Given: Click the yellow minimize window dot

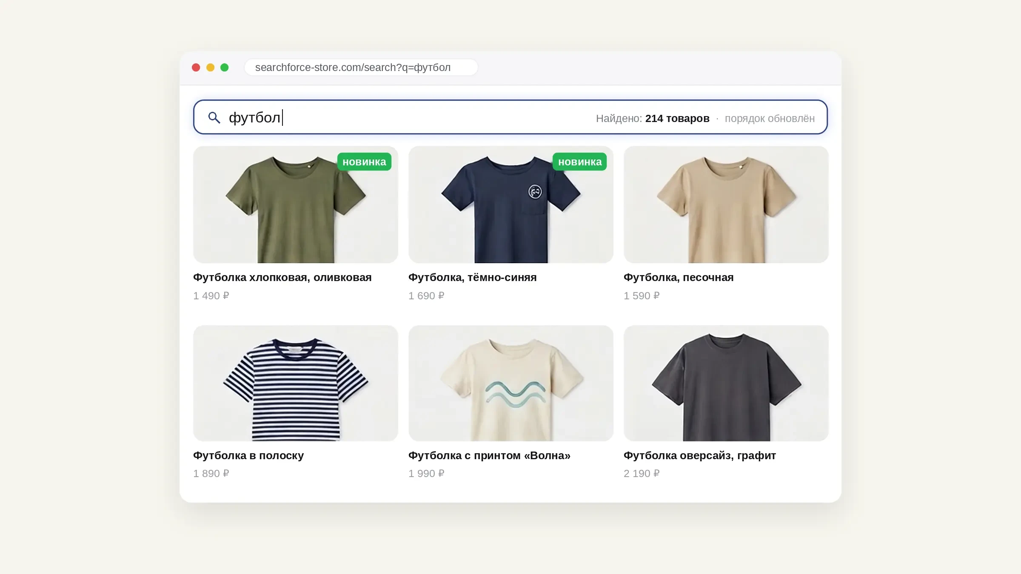Looking at the screenshot, I should [x=210, y=68].
